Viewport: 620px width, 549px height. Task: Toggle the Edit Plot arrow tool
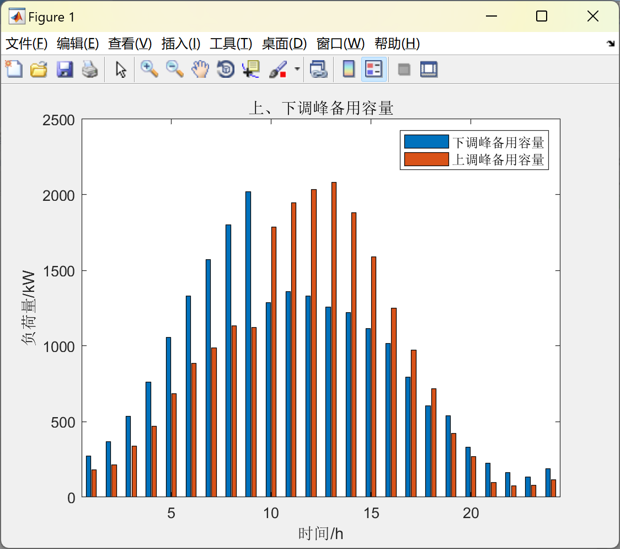121,69
